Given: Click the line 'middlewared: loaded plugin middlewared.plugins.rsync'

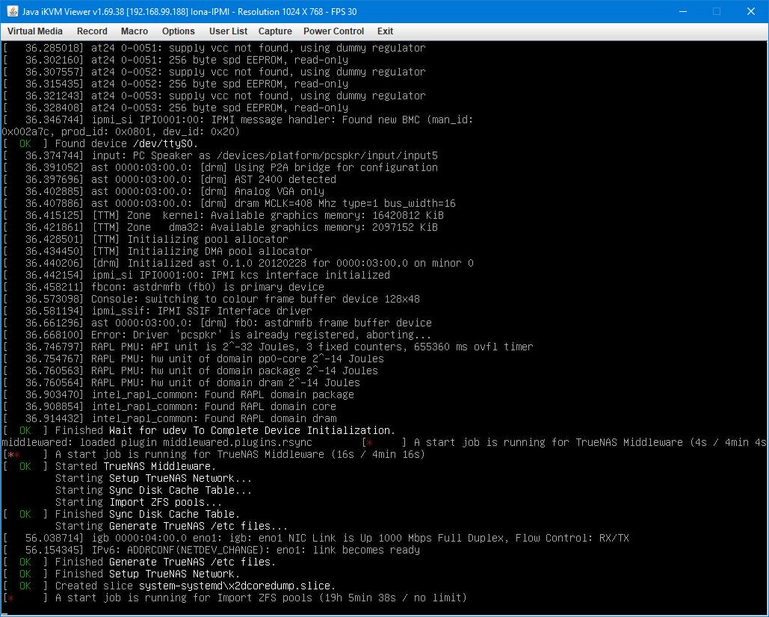Looking at the screenshot, I should [157, 442].
